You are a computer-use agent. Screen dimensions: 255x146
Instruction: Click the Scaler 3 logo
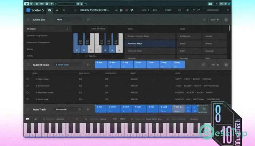click(x=34, y=10)
